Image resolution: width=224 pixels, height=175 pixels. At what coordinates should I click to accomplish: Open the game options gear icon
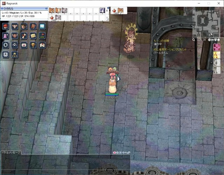[x=6, y=45]
